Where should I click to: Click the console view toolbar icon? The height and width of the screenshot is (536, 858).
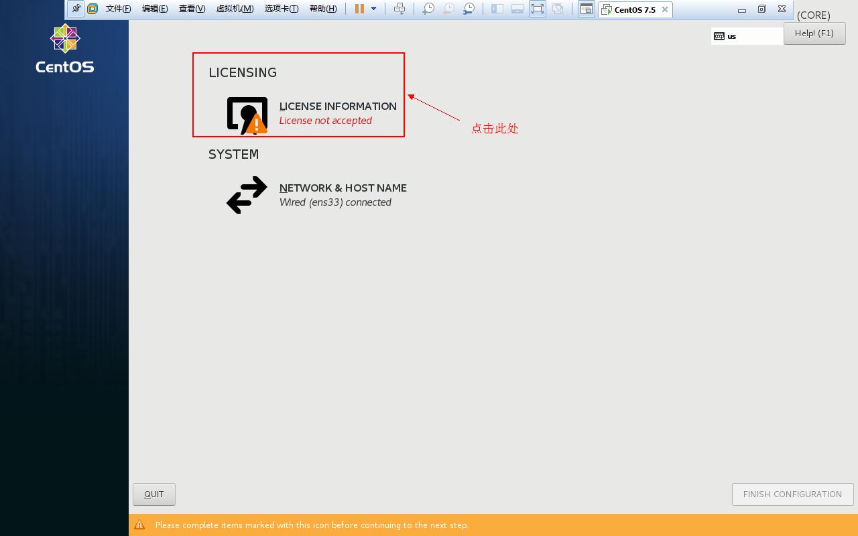click(x=586, y=9)
